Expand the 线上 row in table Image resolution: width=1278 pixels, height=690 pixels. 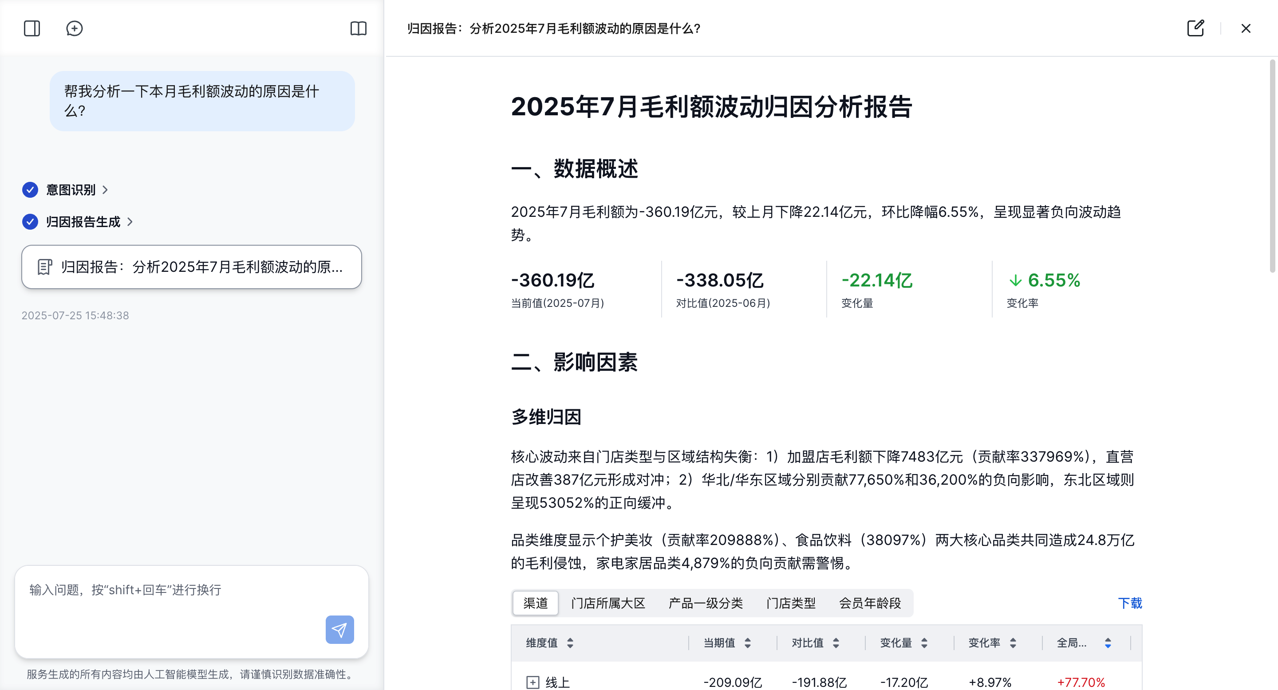[x=532, y=682]
